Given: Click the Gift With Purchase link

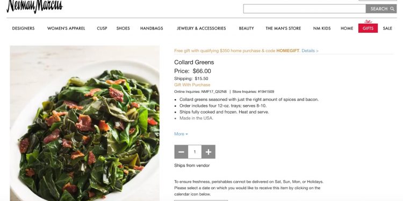Looking at the screenshot, I should click(192, 85).
